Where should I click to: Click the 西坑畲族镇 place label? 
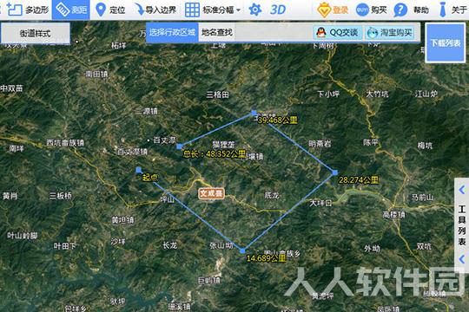coord(65,143)
